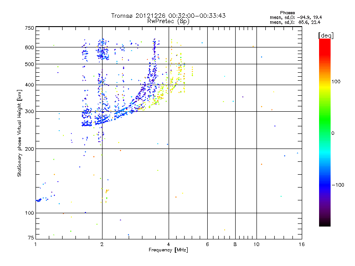Click the dense blue echo cluster near 1.7 MHz, 260 km
Viewport: 355px width, 266px height.
click(x=87, y=124)
